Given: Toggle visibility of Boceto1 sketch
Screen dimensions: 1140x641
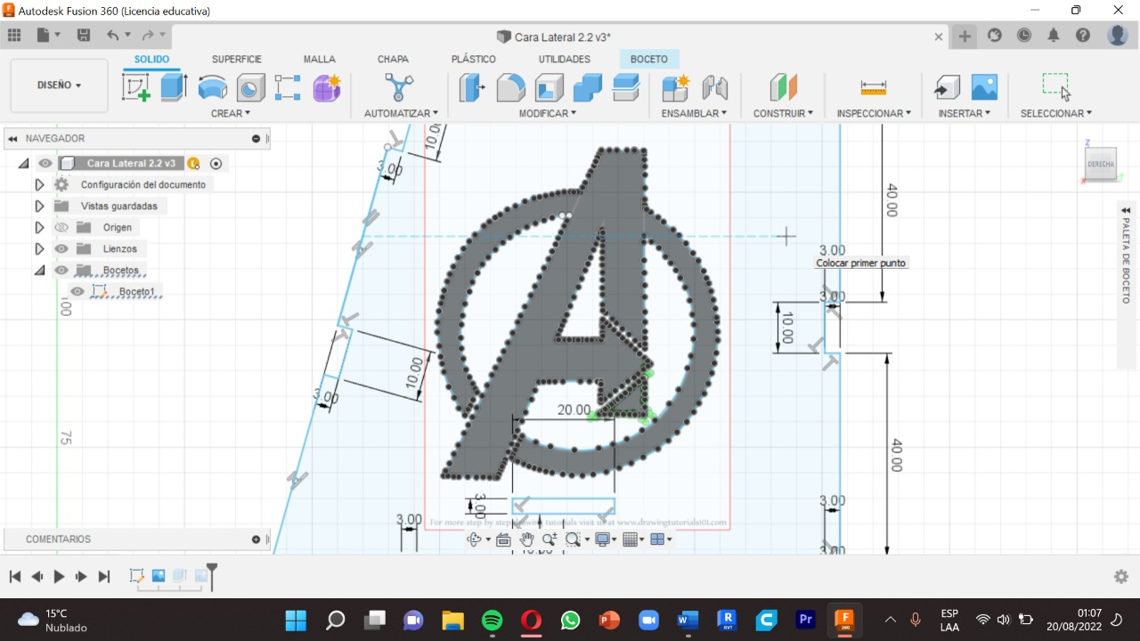Looking at the screenshot, I should click(x=77, y=292).
